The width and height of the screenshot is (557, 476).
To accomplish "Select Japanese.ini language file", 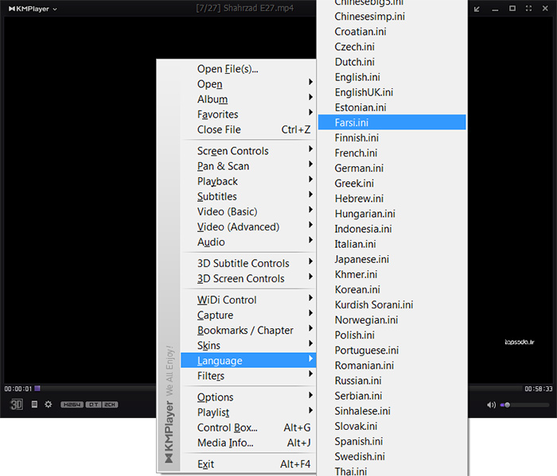I will (391, 259).
